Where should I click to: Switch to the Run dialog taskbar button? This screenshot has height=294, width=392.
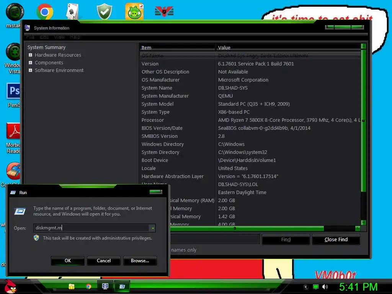point(122,286)
